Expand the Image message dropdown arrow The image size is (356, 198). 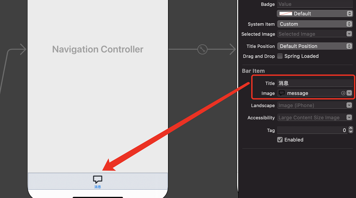[349, 93]
